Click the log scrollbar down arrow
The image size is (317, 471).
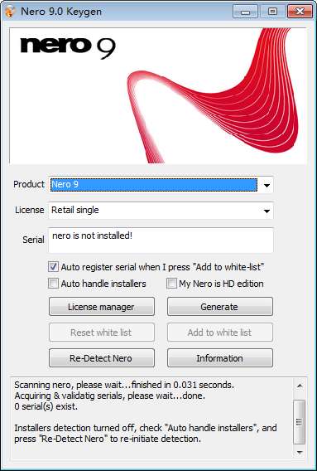click(300, 452)
